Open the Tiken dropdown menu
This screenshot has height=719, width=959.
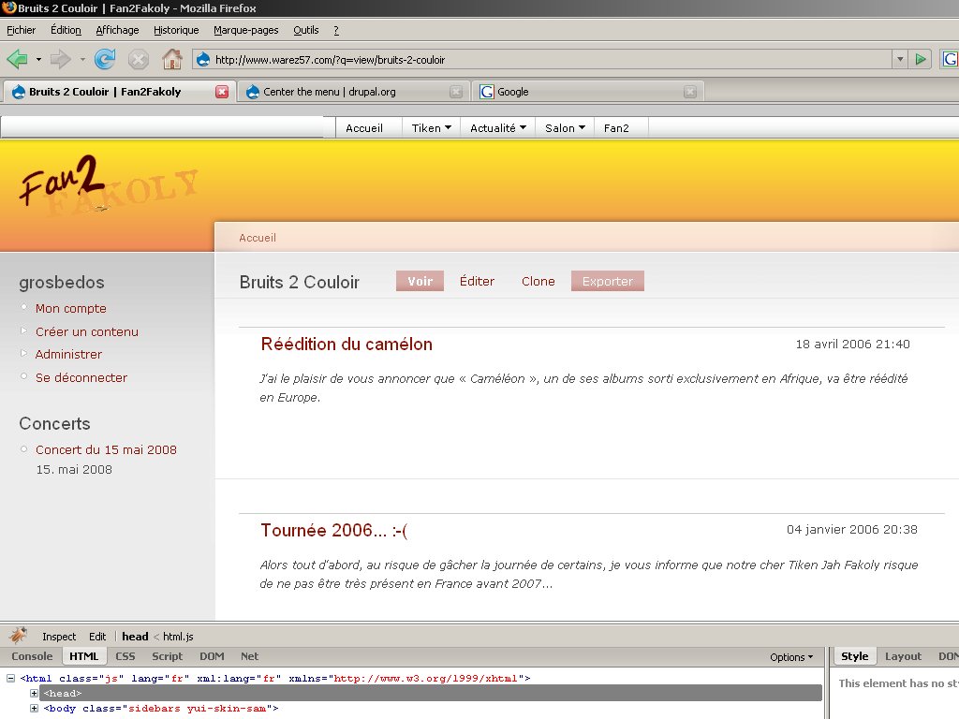tap(431, 127)
